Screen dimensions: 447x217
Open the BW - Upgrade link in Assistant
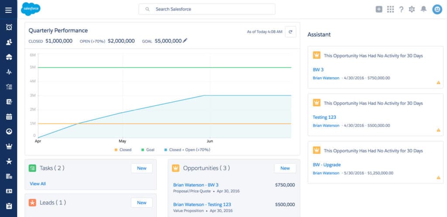pyautogui.click(x=327, y=165)
